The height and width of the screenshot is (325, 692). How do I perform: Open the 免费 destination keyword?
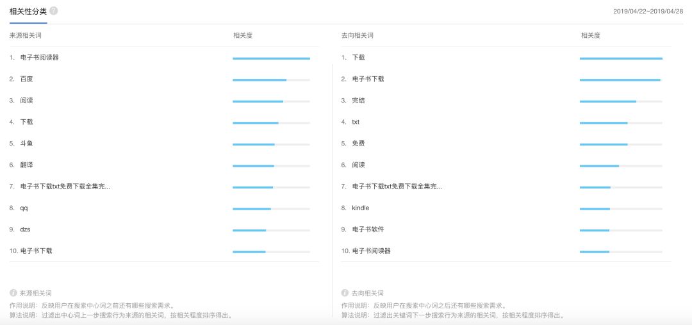[x=358, y=144]
